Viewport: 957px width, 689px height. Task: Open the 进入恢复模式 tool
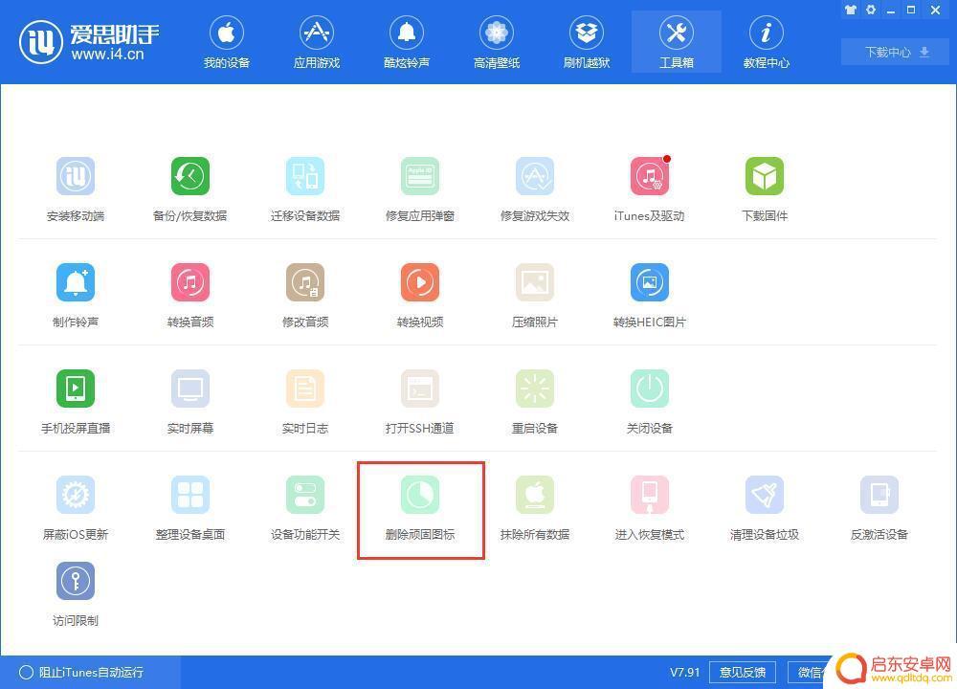(x=650, y=508)
